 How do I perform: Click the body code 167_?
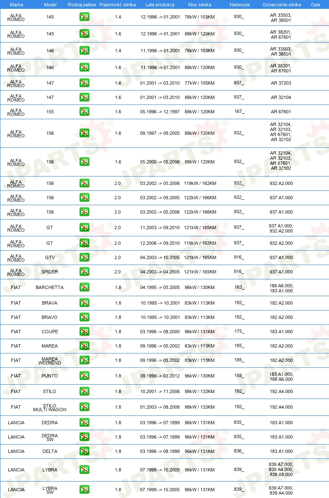coord(239,112)
